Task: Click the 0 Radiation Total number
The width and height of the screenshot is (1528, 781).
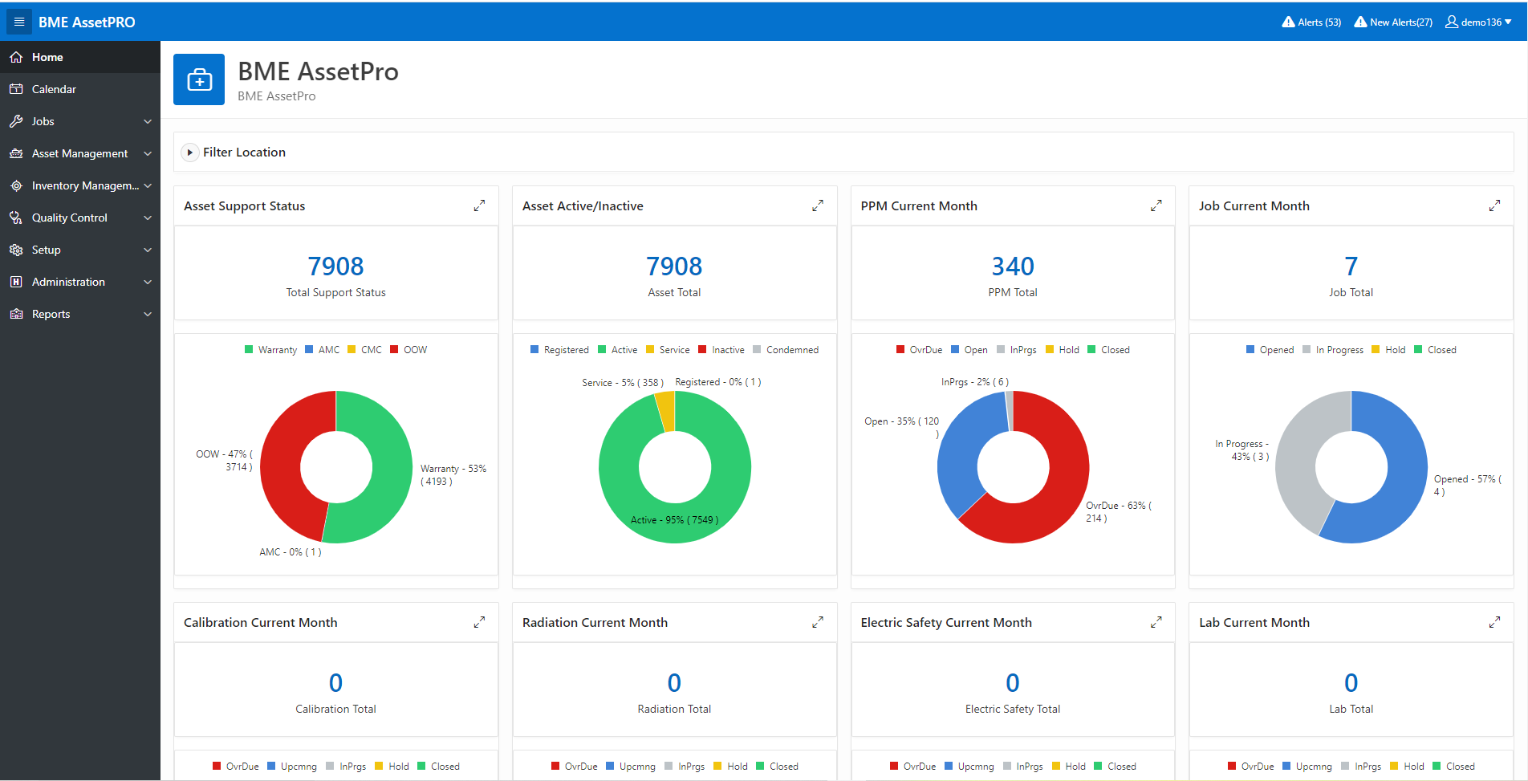Action: (x=674, y=682)
